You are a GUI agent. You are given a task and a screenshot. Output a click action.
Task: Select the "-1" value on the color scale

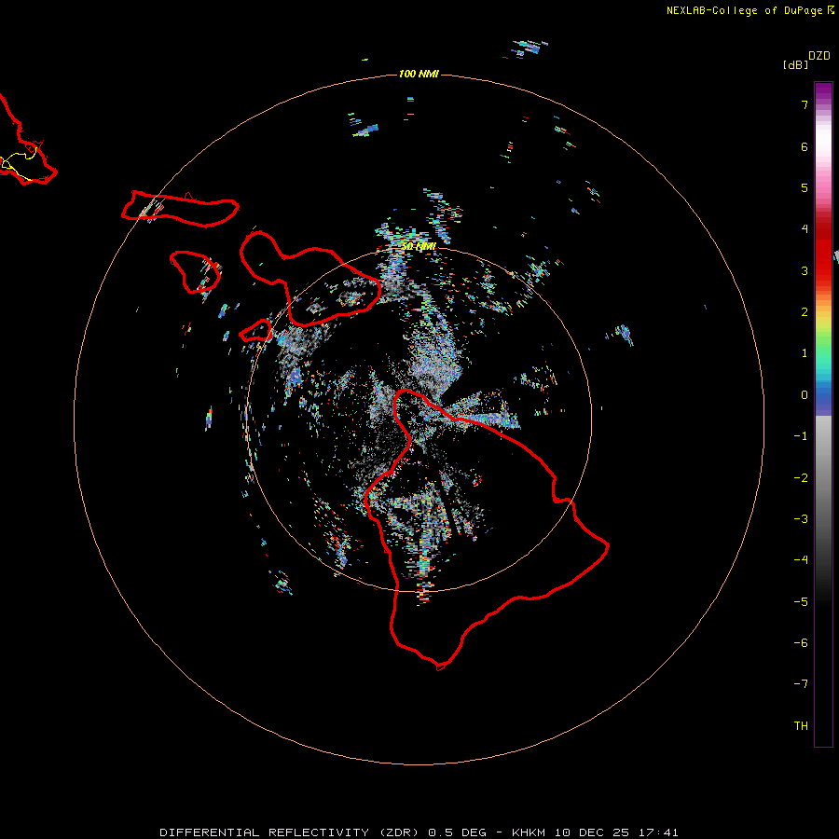[801, 436]
